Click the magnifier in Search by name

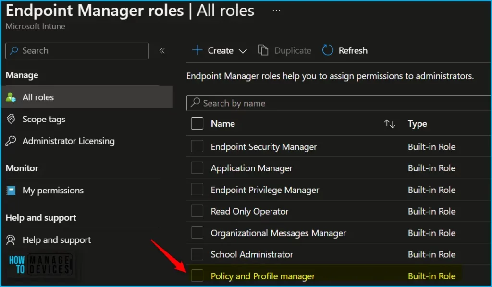pyautogui.click(x=195, y=102)
